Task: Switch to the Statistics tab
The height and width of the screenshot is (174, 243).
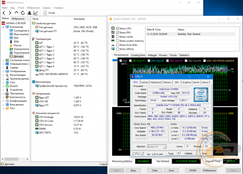Action: (x=184, y=55)
